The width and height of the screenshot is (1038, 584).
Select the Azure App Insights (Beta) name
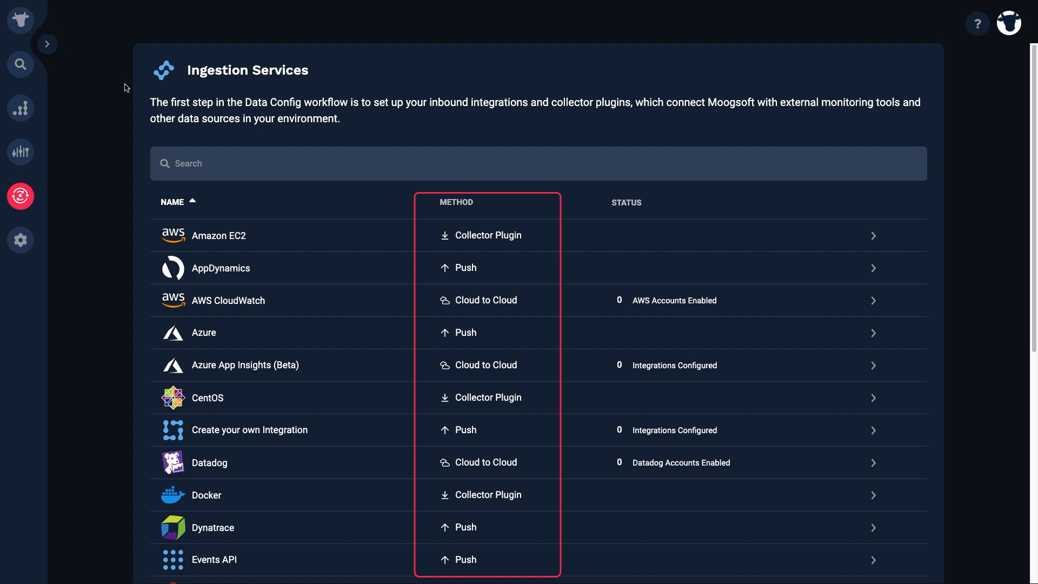click(245, 365)
